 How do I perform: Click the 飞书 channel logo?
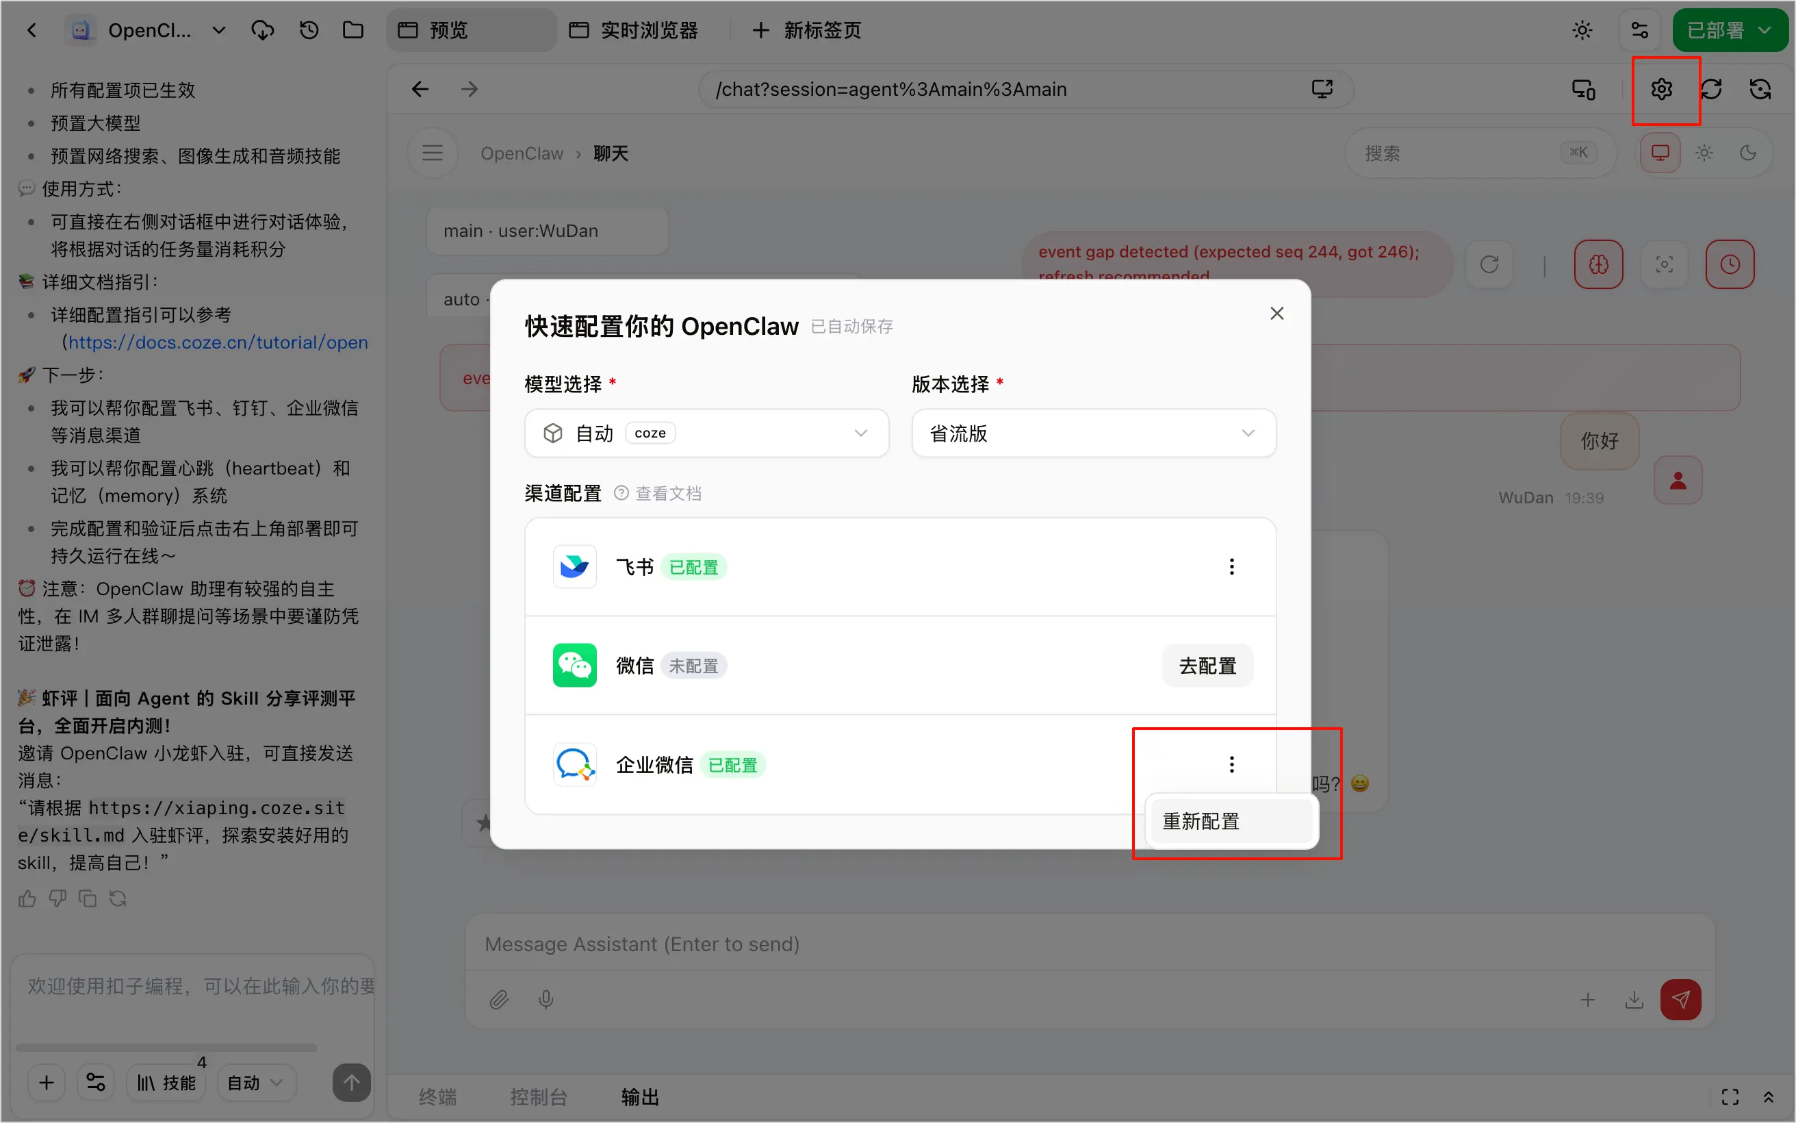coord(574,567)
